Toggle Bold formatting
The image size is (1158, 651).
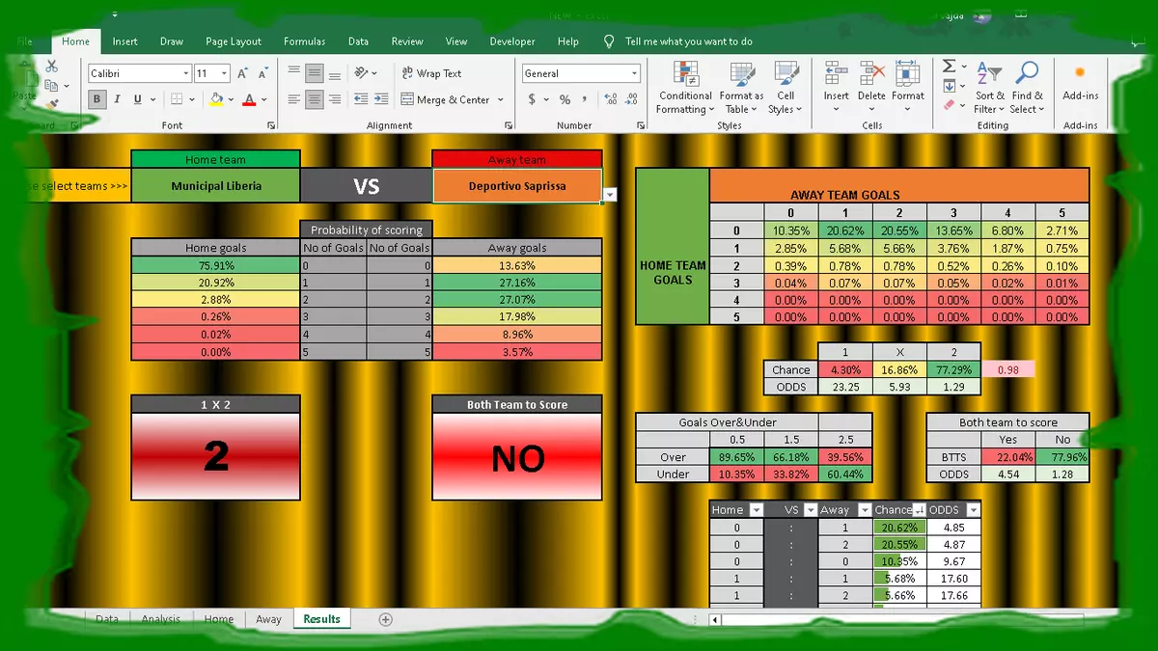coord(96,99)
